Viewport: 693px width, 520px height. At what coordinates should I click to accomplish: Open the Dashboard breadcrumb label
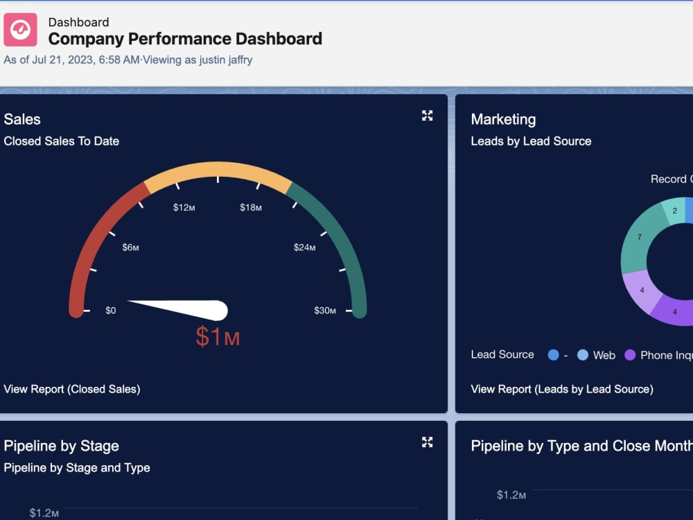point(78,21)
